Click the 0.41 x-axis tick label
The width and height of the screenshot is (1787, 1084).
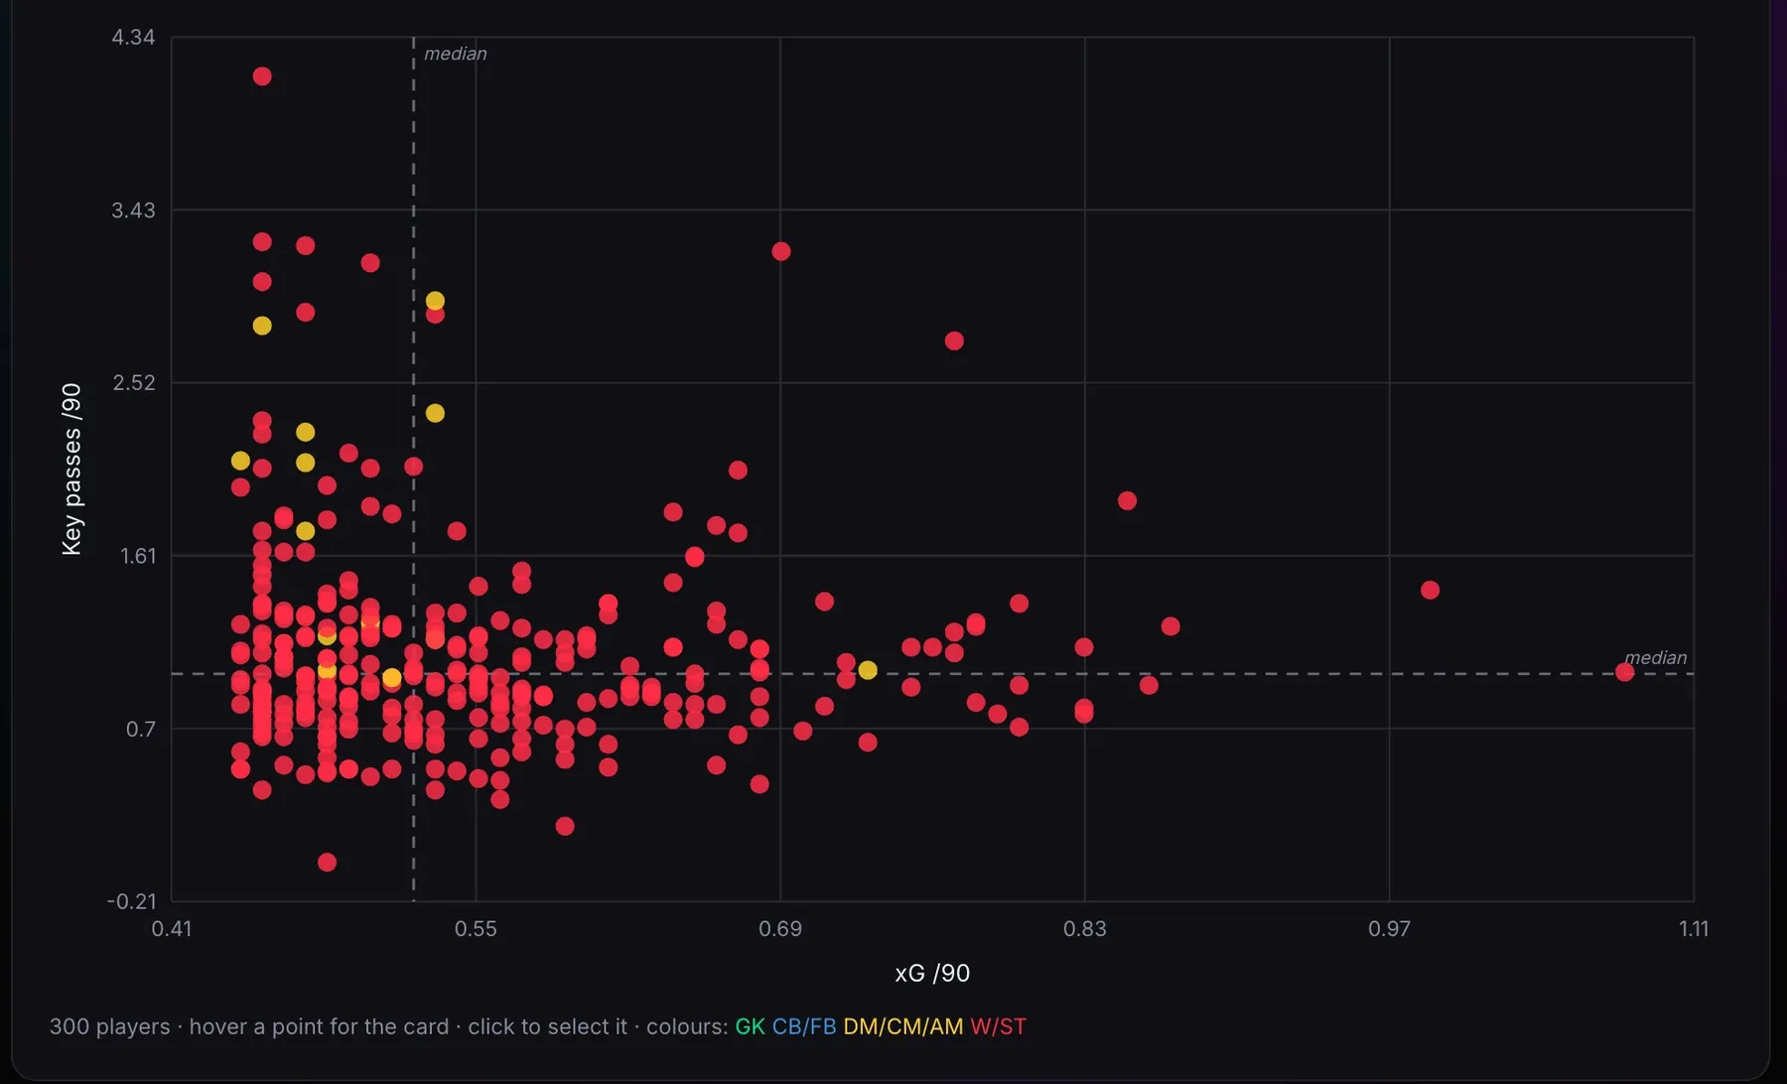coord(172,929)
